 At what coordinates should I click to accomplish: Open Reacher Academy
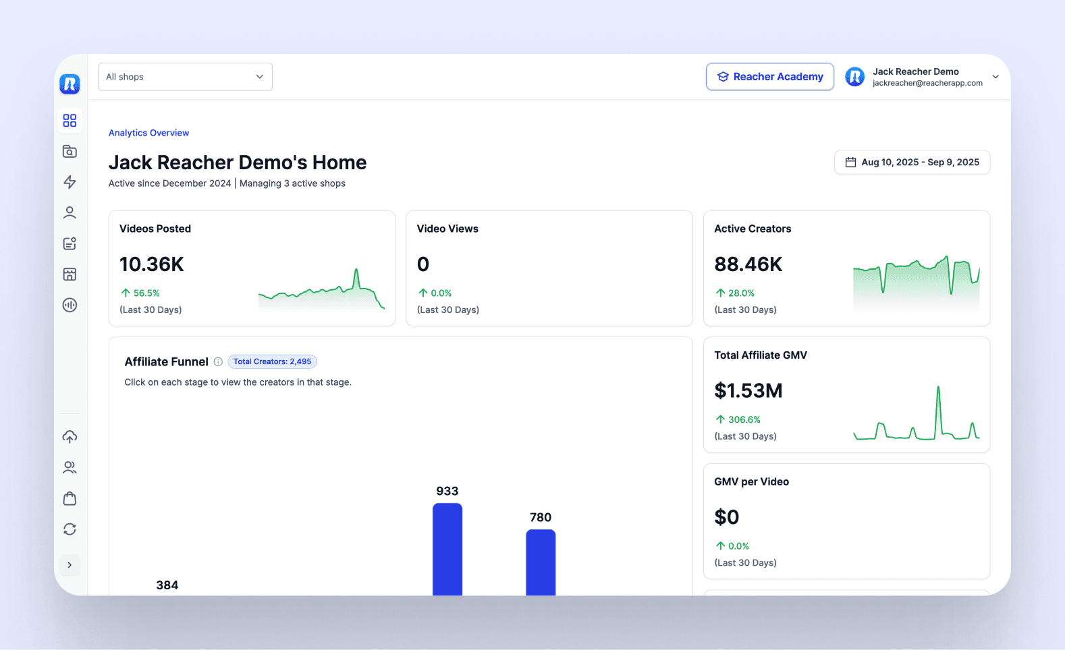click(x=770, y=77)
